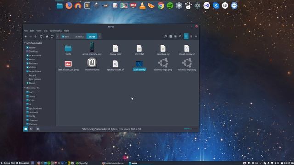Screen dimensions: 294x165
Task: Open the Bookmarks menu
Action: pos(56,31)
